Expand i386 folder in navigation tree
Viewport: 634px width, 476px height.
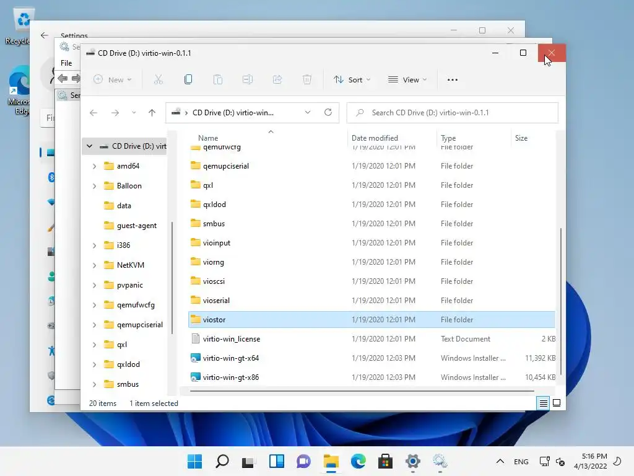[94, 245]
